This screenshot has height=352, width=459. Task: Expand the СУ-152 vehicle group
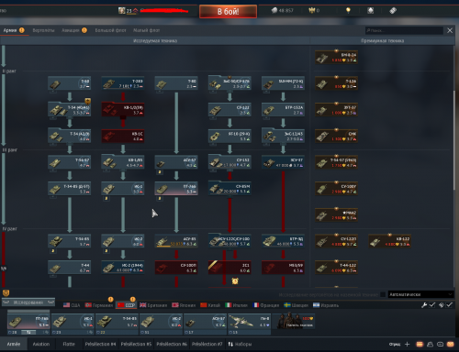point(229,162)
